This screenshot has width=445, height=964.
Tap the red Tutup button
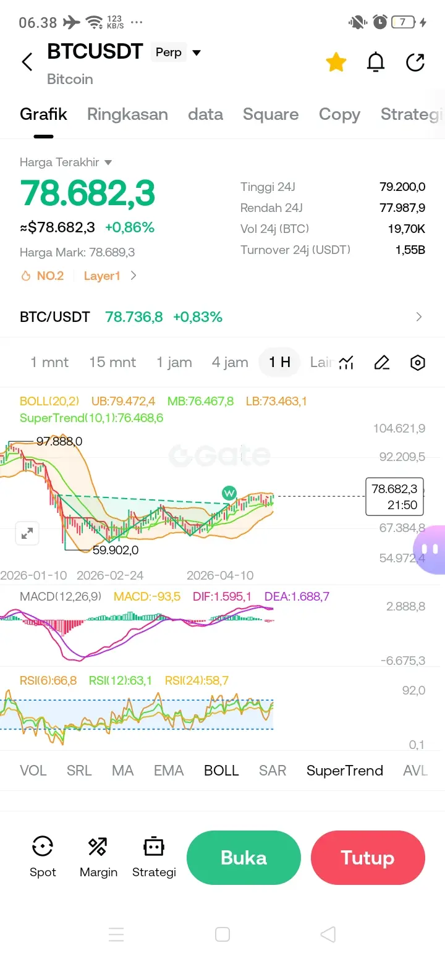tap(368, 858)
